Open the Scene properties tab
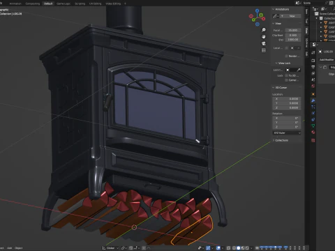The height and width of the screenshot is (251, 335). pos(313,79)
